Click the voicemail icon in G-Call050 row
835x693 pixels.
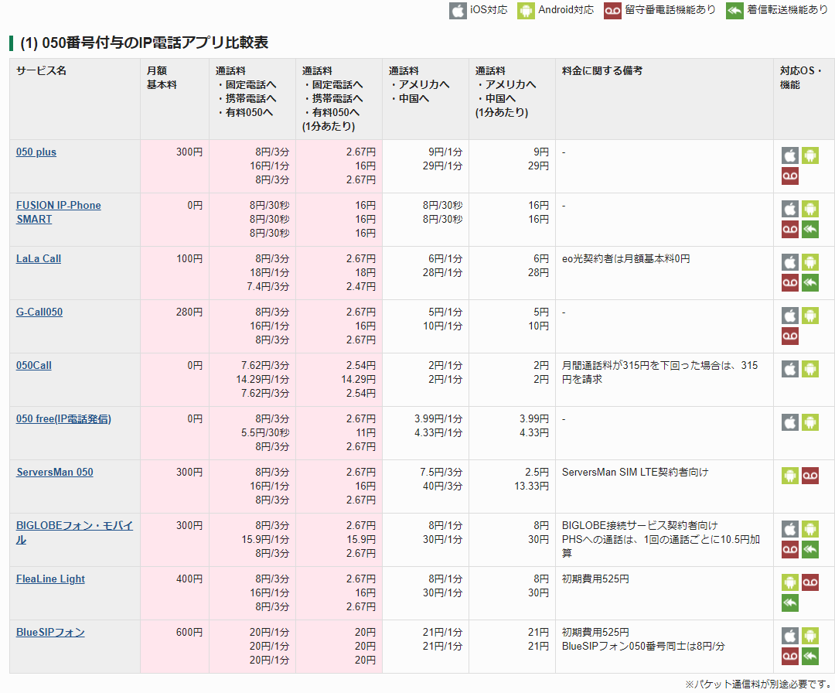pos(789,336)
